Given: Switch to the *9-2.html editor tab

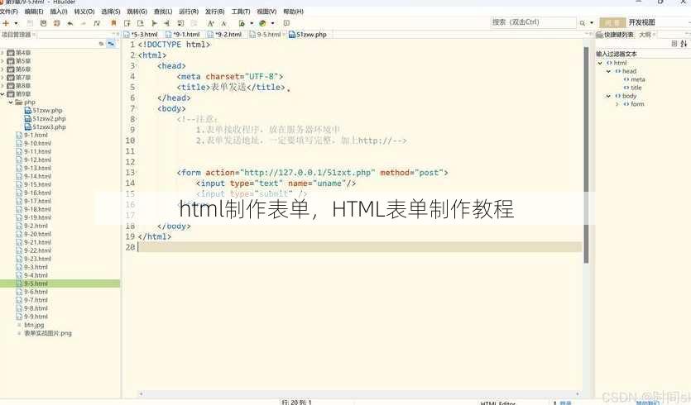Looking at the screenshot, I should [225, 35].
